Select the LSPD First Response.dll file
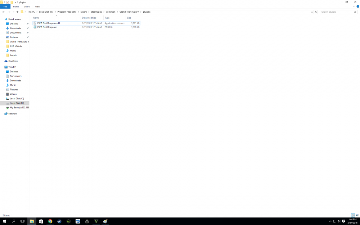Image resolution: width=360 pixels, height=225 pixels. click(x=49, y=23)
